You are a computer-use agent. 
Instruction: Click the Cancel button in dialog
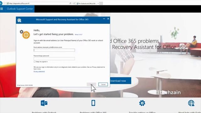pyautogui.click(x=103, y=84)
